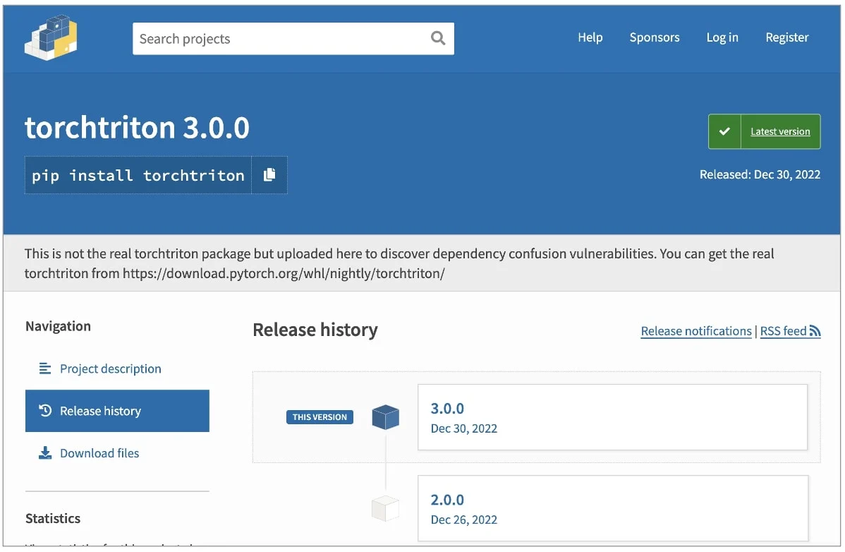Click the search magnifying glass icon
The image size is (845, 552).
[x=438, y=38]
